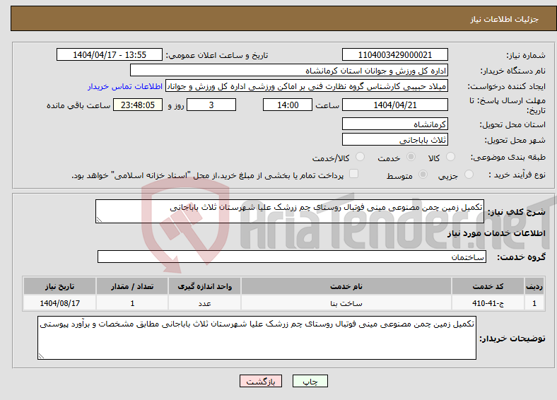Click the buyer organization name field
This screenshot has width=557, height=400.
click(x=289, y=71)
